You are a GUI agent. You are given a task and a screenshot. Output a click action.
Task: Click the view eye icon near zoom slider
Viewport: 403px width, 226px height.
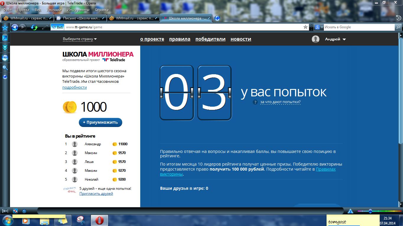(350, 211)
